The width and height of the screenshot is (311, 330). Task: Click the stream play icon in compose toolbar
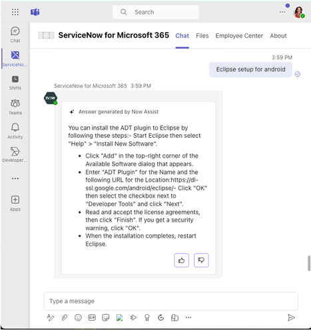133,317
